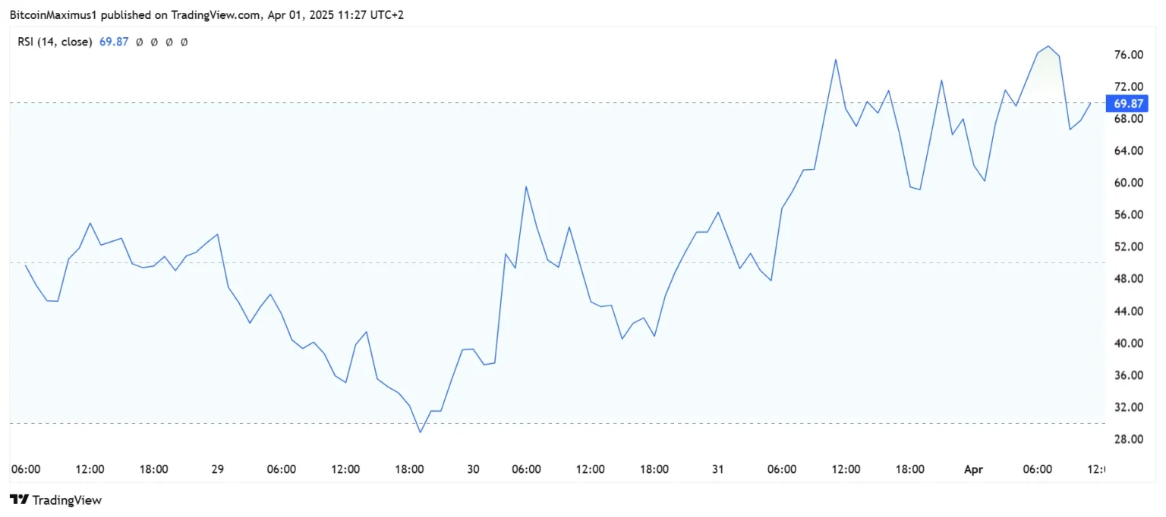1166x517 pixels.
Task: Select the 29 date marker on the time axis
Action: [217, 470]
